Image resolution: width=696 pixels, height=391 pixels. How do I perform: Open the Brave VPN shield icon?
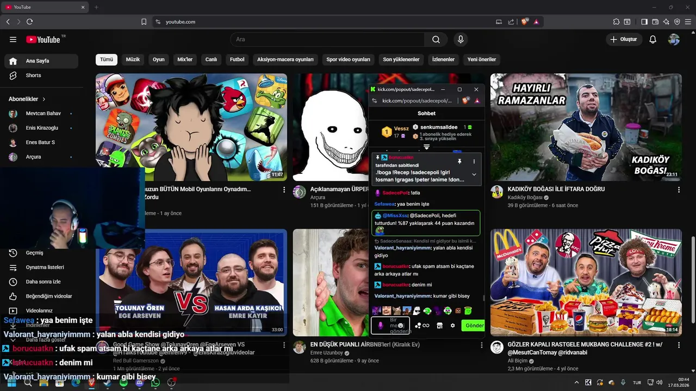pos(677,22)
